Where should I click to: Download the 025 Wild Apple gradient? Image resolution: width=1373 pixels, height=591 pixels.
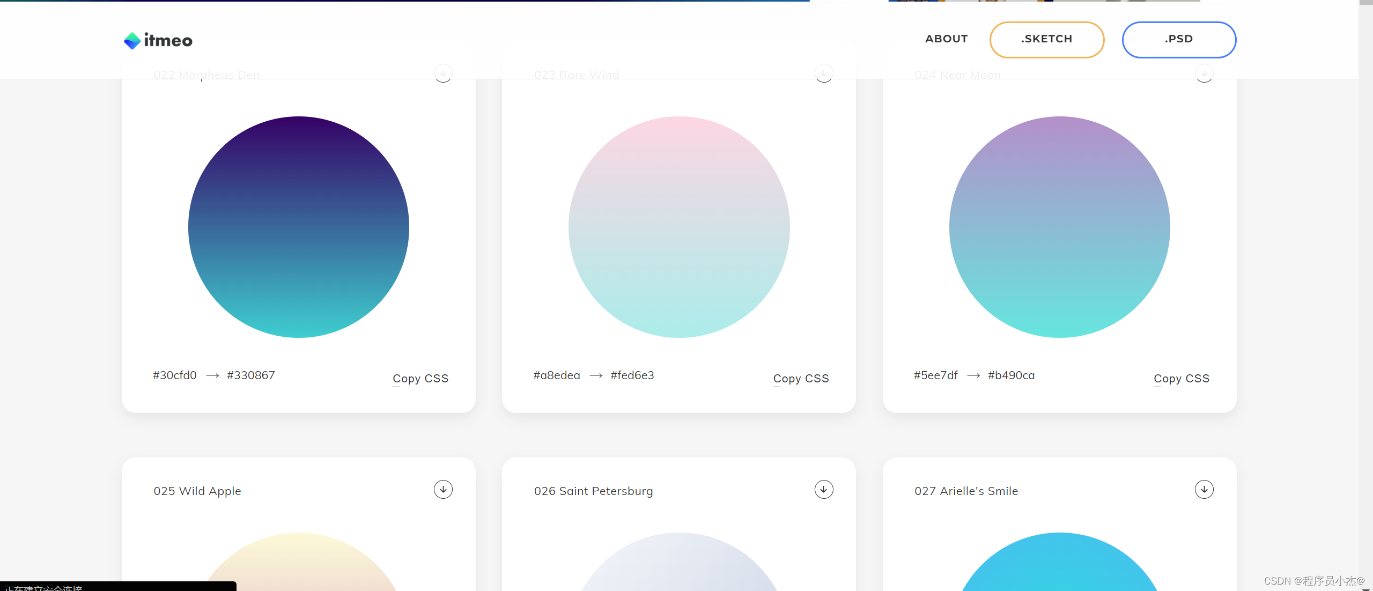[443, 489]
